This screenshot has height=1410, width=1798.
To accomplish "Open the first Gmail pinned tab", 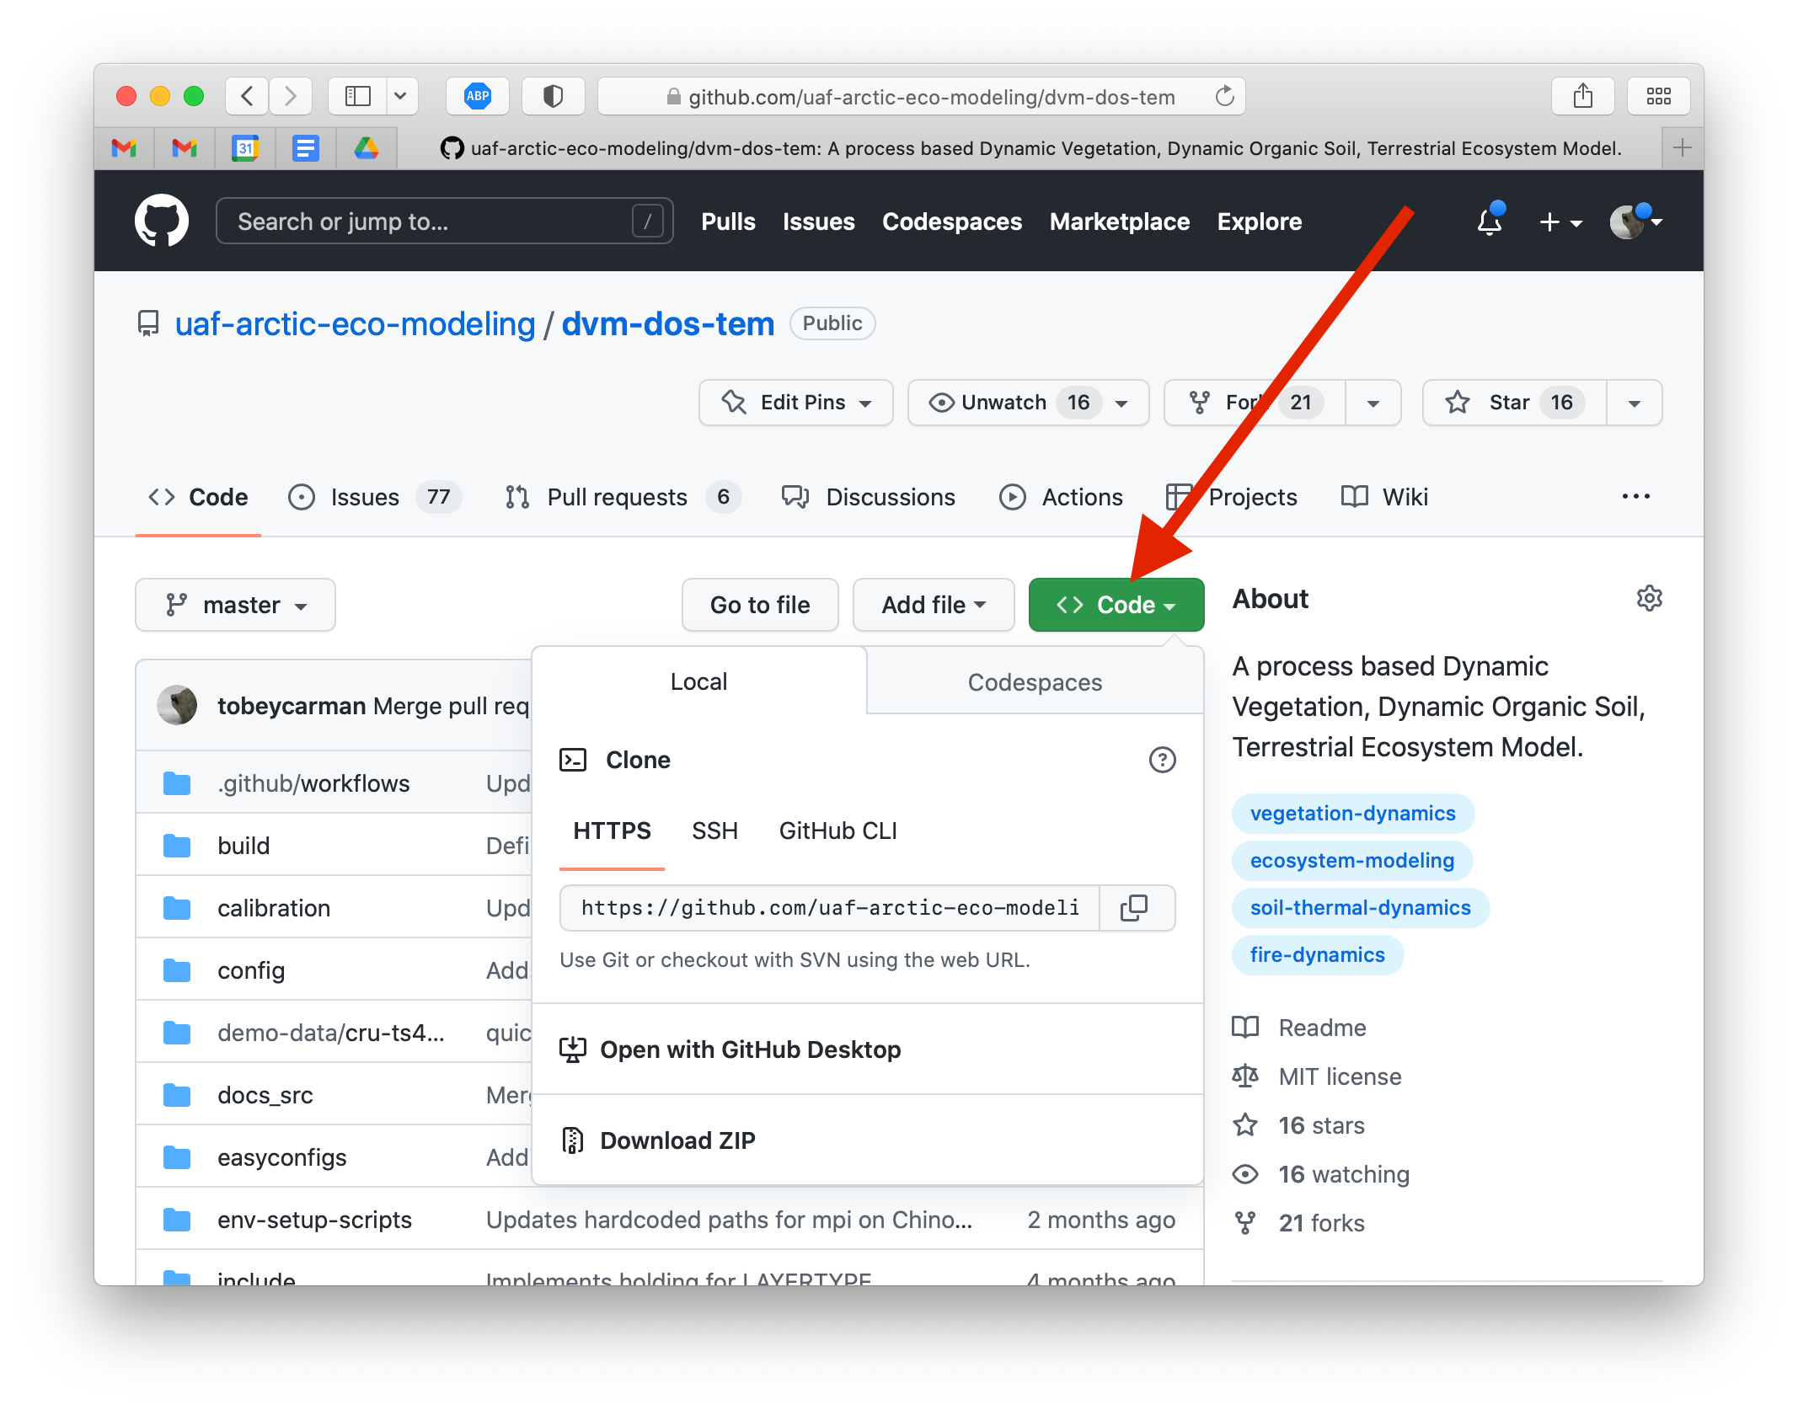I will pyautogui.click(x=124, y=148).
